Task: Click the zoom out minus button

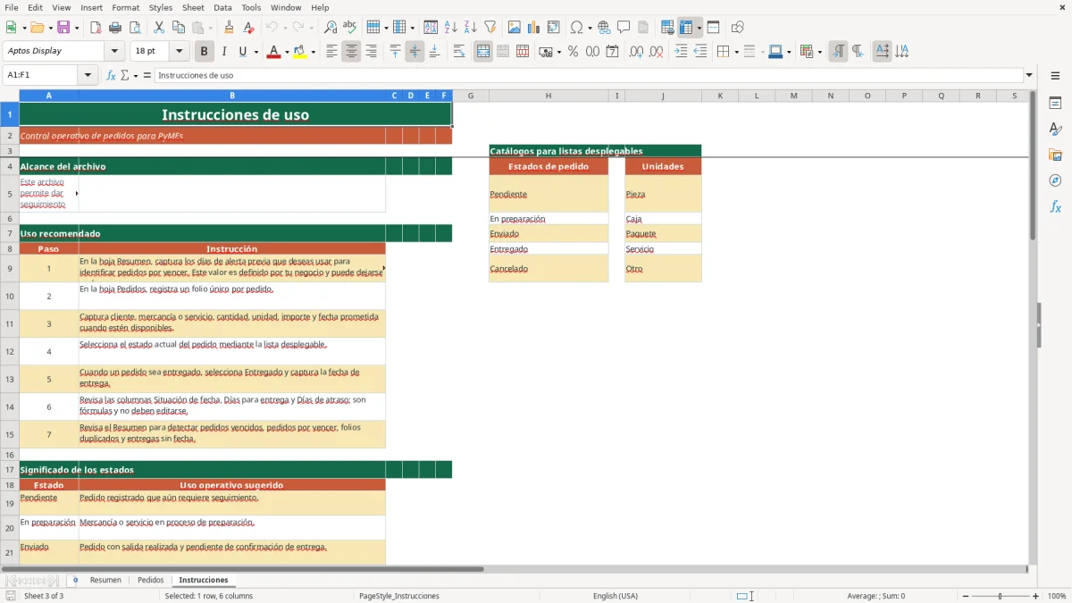Action: pos(966,596)
